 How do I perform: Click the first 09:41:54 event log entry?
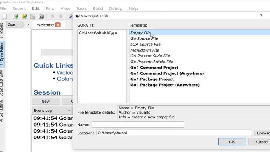pyautogui.click(x=53, y=118)
